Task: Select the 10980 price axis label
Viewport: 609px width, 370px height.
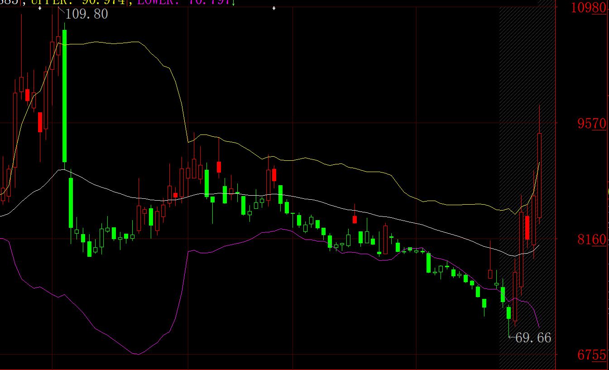Action: click(589, 8)
